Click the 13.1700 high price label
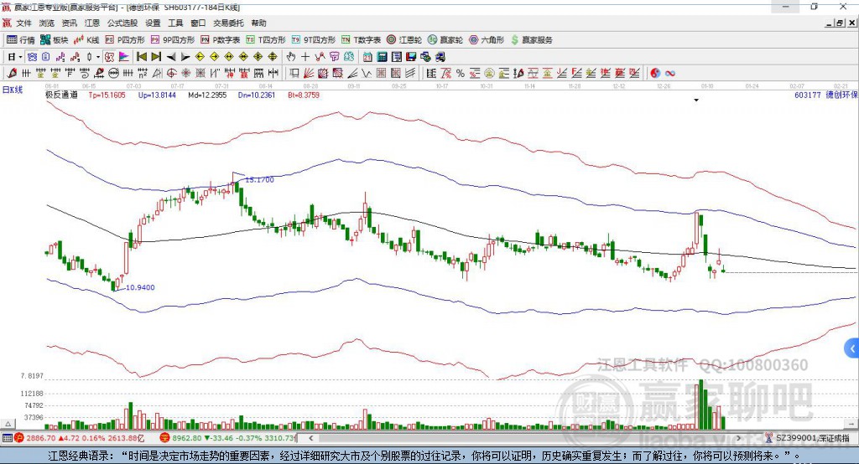This screenshot has height=464, width=859. (259, 179)
